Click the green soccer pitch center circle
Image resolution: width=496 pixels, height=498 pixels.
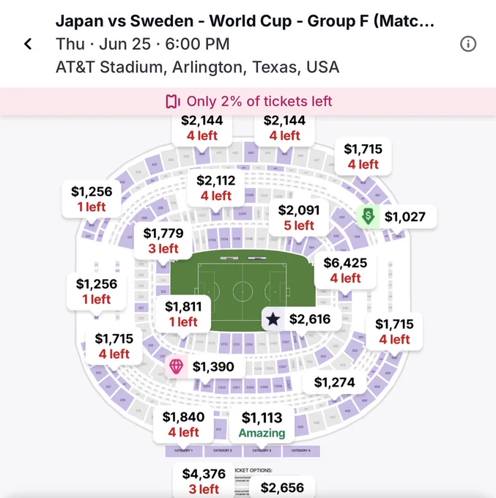[x=243, y=291]
